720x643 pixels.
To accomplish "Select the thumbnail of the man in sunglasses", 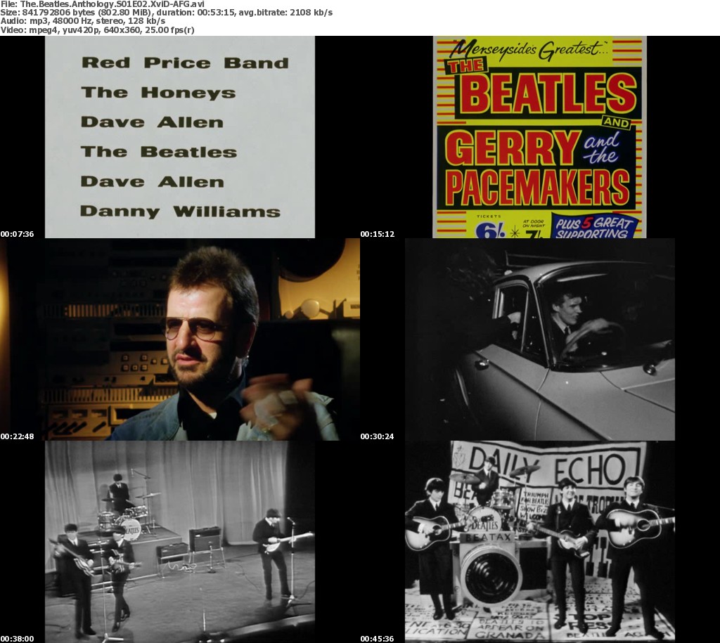I will (179, 339).
